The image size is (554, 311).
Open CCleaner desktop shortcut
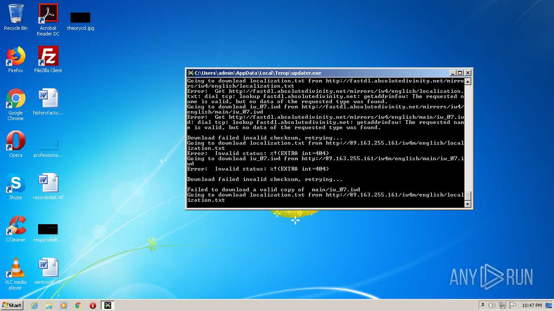coord(16,229)
